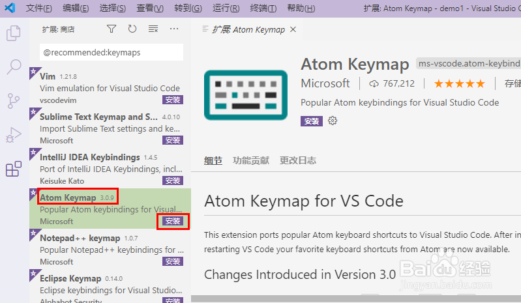This screenshot has height=303, width=521.
Task: Click the Eclipse Keymap star badge
Action: coord(33,274)
